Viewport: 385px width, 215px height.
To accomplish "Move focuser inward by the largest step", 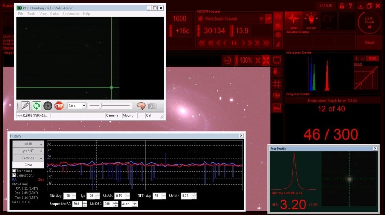I will pos(202,43).
